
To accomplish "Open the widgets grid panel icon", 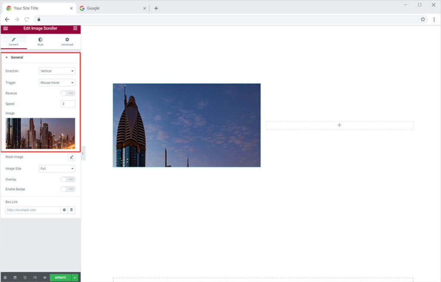I will point(75,28).
